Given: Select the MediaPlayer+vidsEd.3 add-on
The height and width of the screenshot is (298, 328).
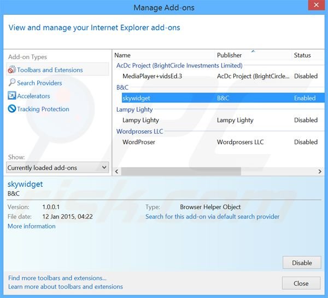Looking at the screenshot, I should [x=223, y=76].
